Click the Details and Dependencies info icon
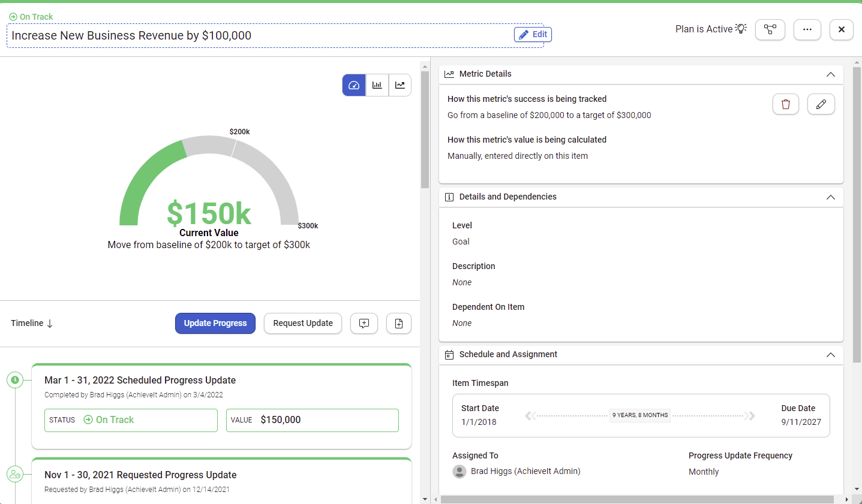The width and height of the screenshot is (862, 504). (x=449, y=197)
